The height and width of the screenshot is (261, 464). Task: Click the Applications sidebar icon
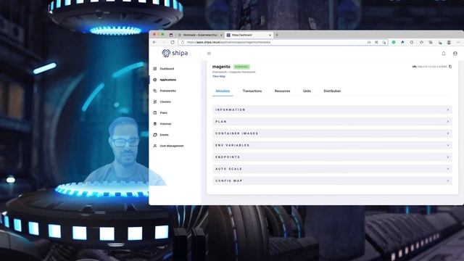(x=154, y=80)
